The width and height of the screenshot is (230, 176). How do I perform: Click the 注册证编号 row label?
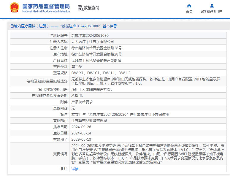(58, 36)
